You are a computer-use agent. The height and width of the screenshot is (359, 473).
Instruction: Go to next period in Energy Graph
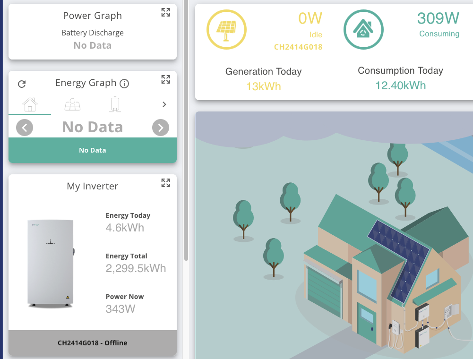161,128
